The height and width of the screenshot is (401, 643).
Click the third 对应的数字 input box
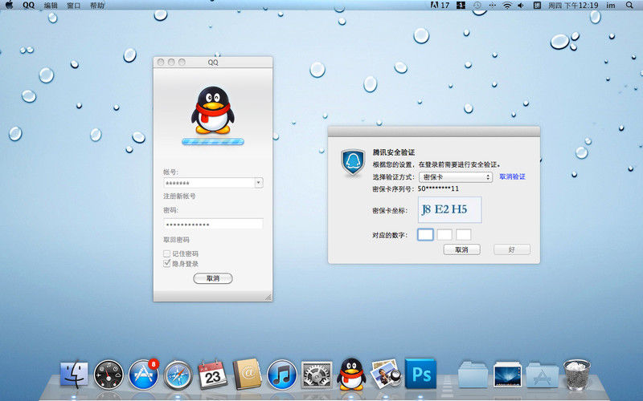464,234
